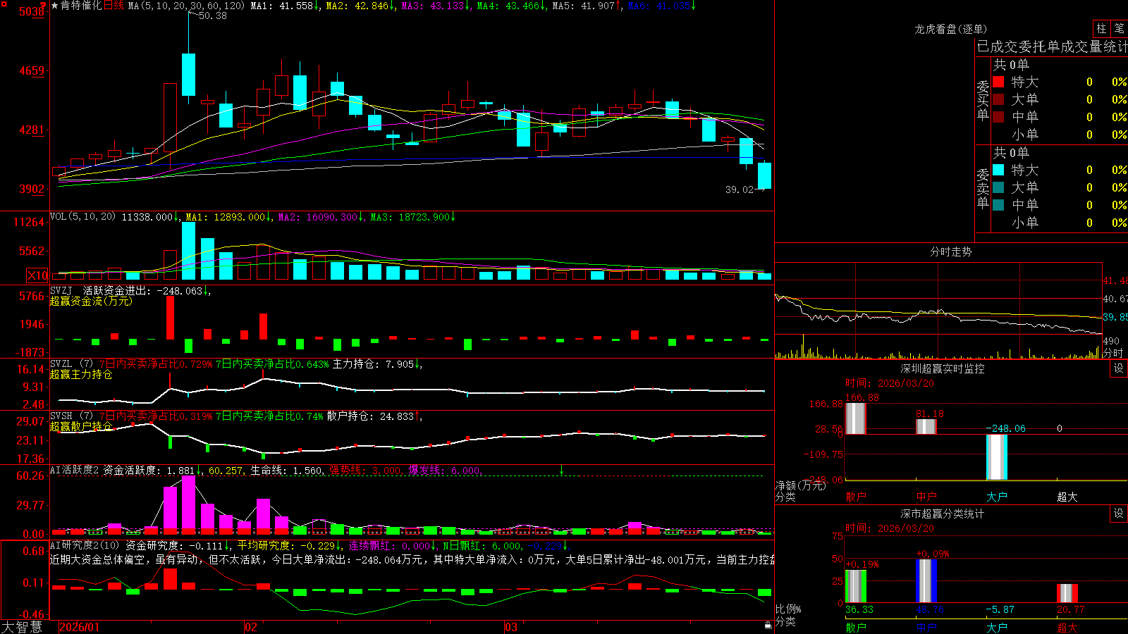Select 散户 in 深市超赢分类统计 chart

(x=856, y=628)
